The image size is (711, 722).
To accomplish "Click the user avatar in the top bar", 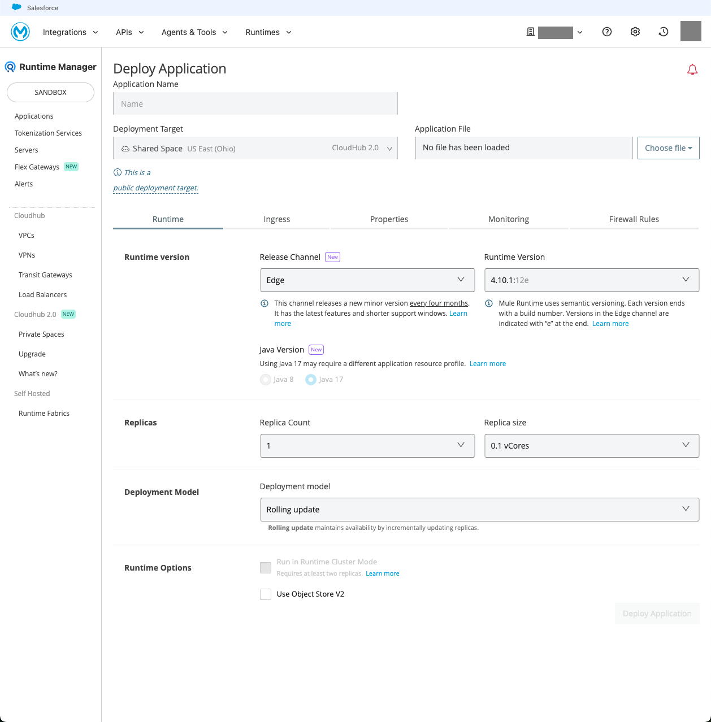I will (x=691, y=31).
